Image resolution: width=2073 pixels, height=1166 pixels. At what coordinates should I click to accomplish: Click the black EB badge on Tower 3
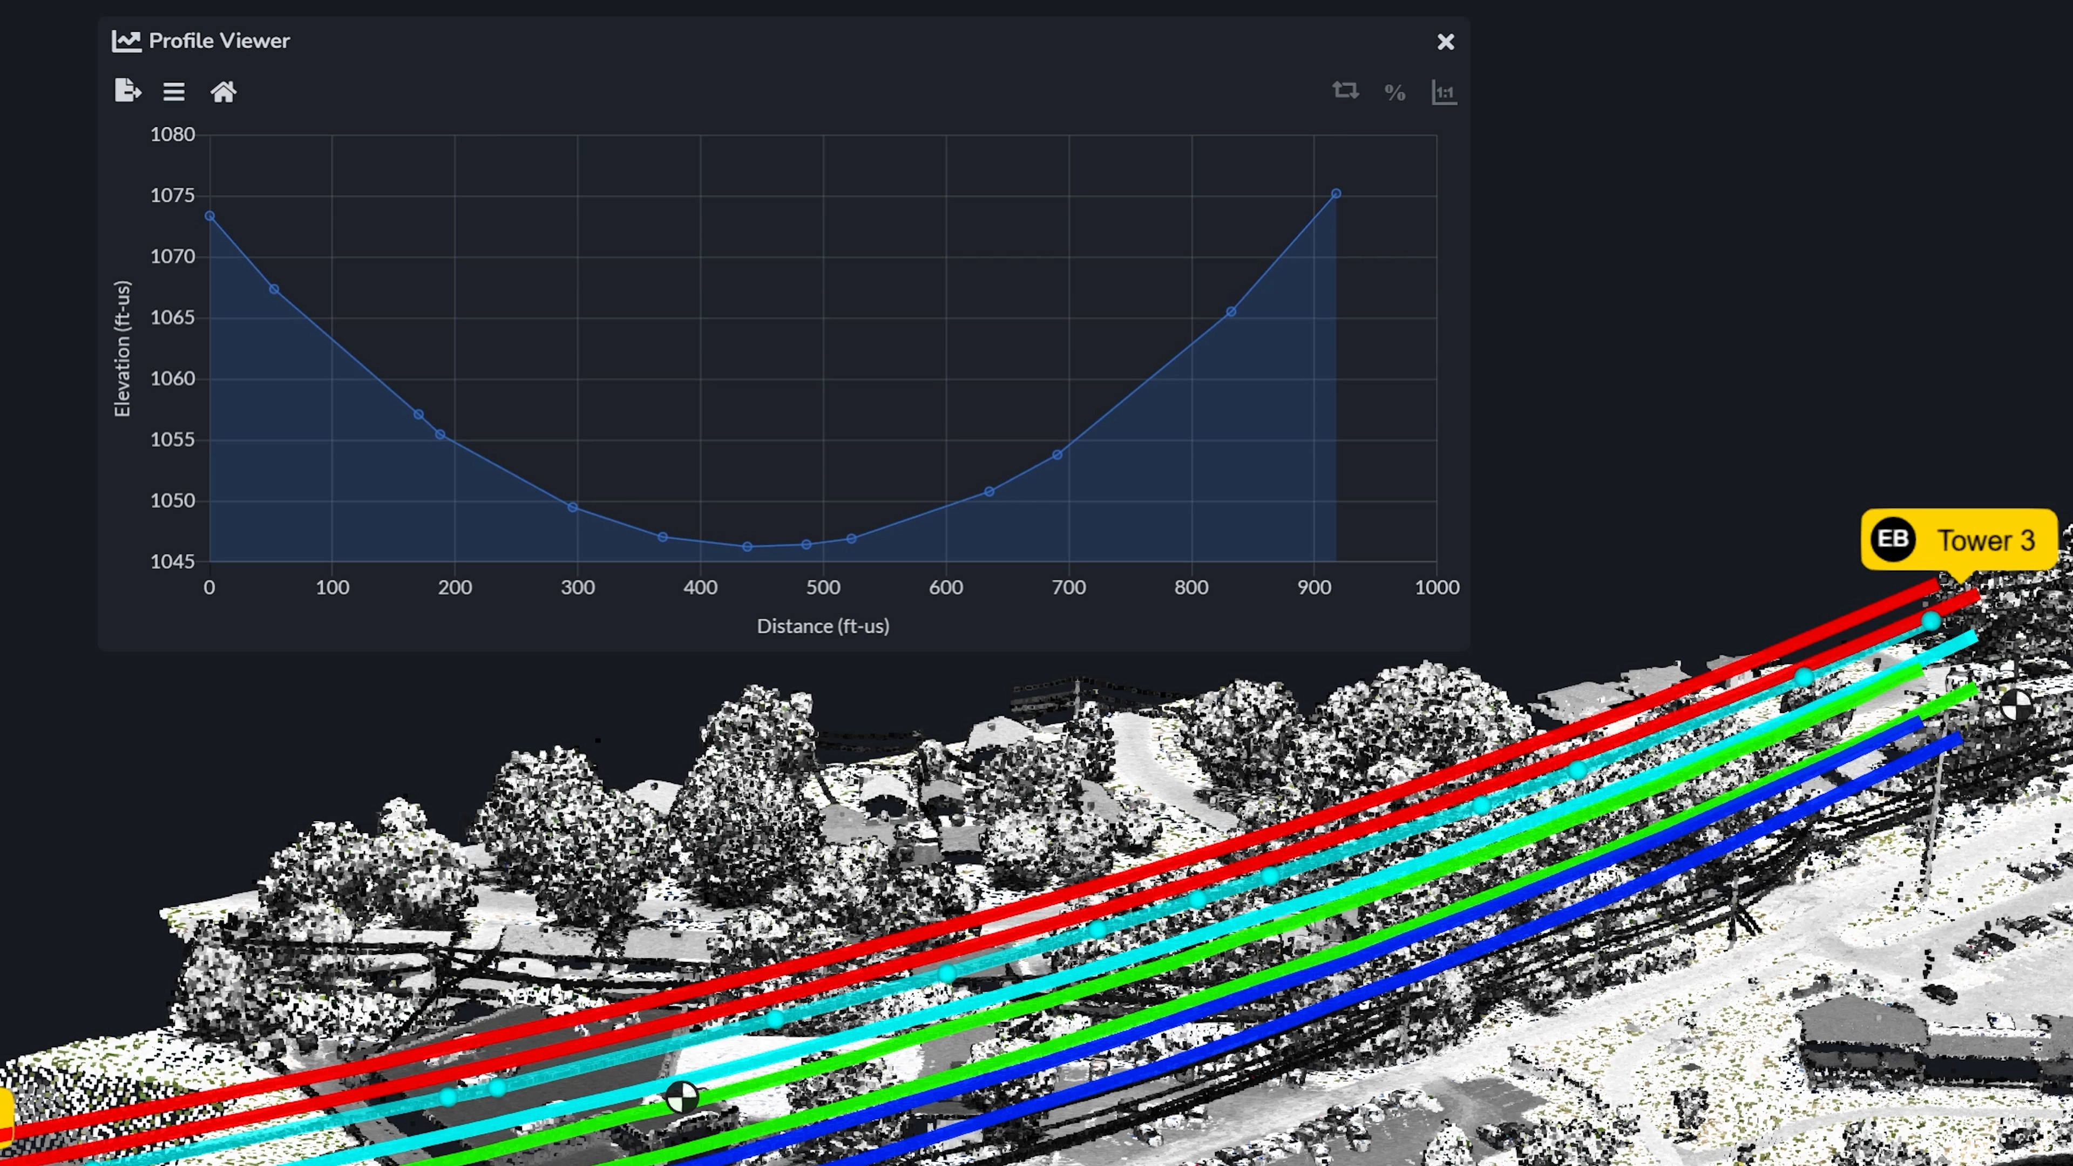point(1893,539)
